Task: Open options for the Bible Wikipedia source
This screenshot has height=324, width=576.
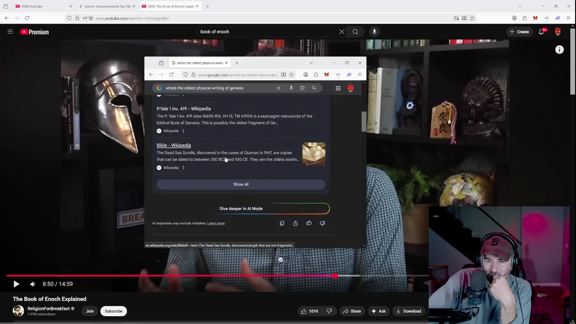Action: [183, 168]
